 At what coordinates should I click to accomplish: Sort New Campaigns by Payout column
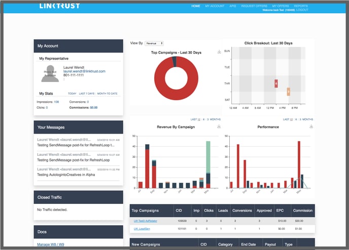(270, 244)
